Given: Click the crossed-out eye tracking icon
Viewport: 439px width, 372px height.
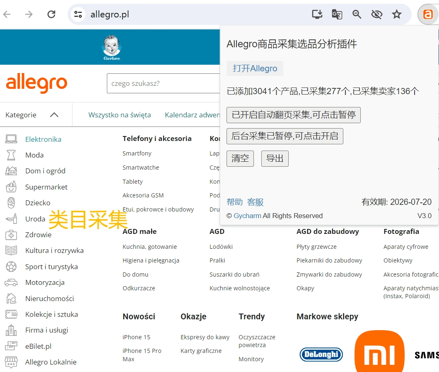Looking at the screenshot, I should click(376, 14).
